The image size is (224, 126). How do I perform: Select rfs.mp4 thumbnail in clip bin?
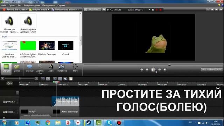(65, 45)
